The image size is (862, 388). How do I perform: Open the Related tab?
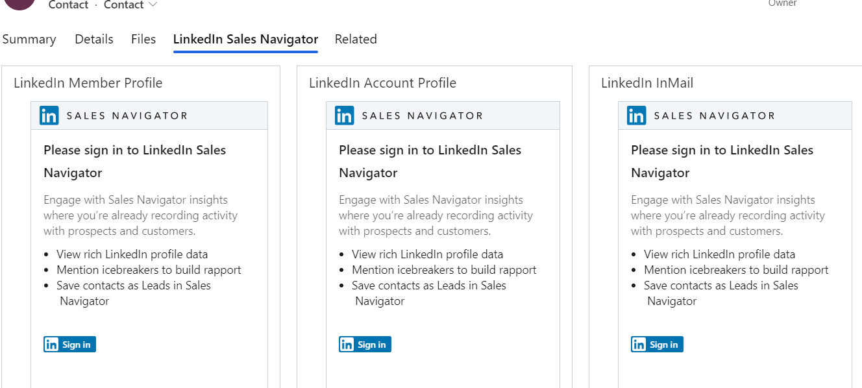point(356,39)
